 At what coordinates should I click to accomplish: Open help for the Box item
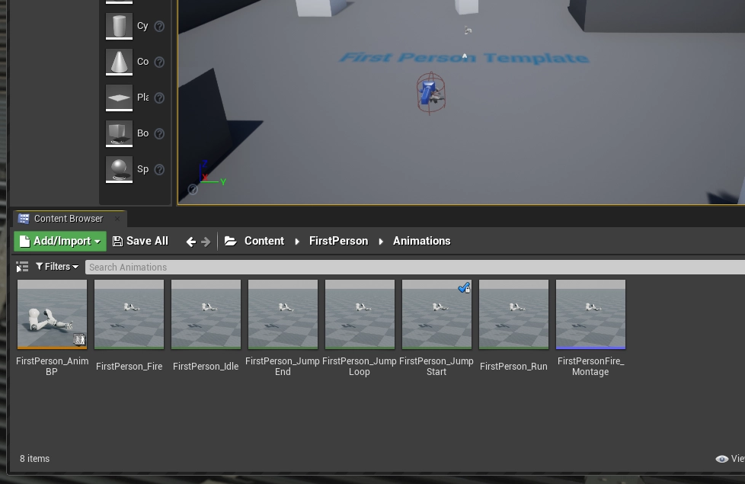coord(160,133)
